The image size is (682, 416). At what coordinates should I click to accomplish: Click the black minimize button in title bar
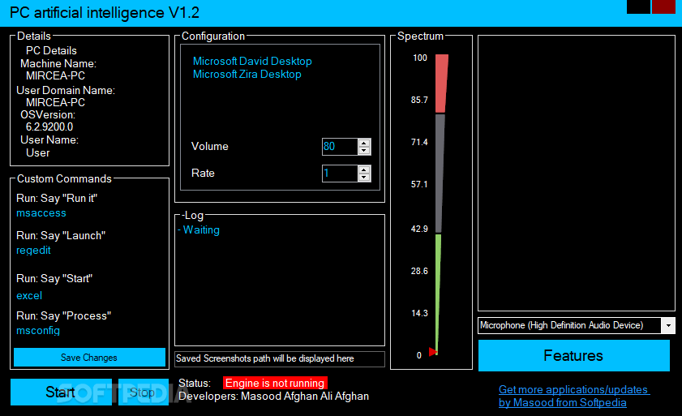[x=638, y=6]
